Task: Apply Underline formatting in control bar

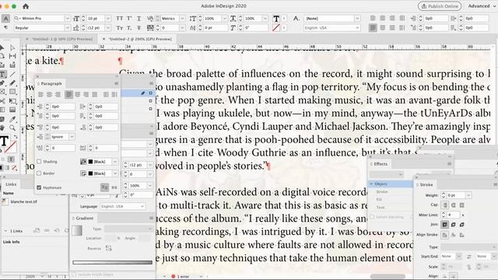Action: [139, 19]
